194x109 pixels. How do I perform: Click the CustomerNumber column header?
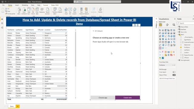61,30
